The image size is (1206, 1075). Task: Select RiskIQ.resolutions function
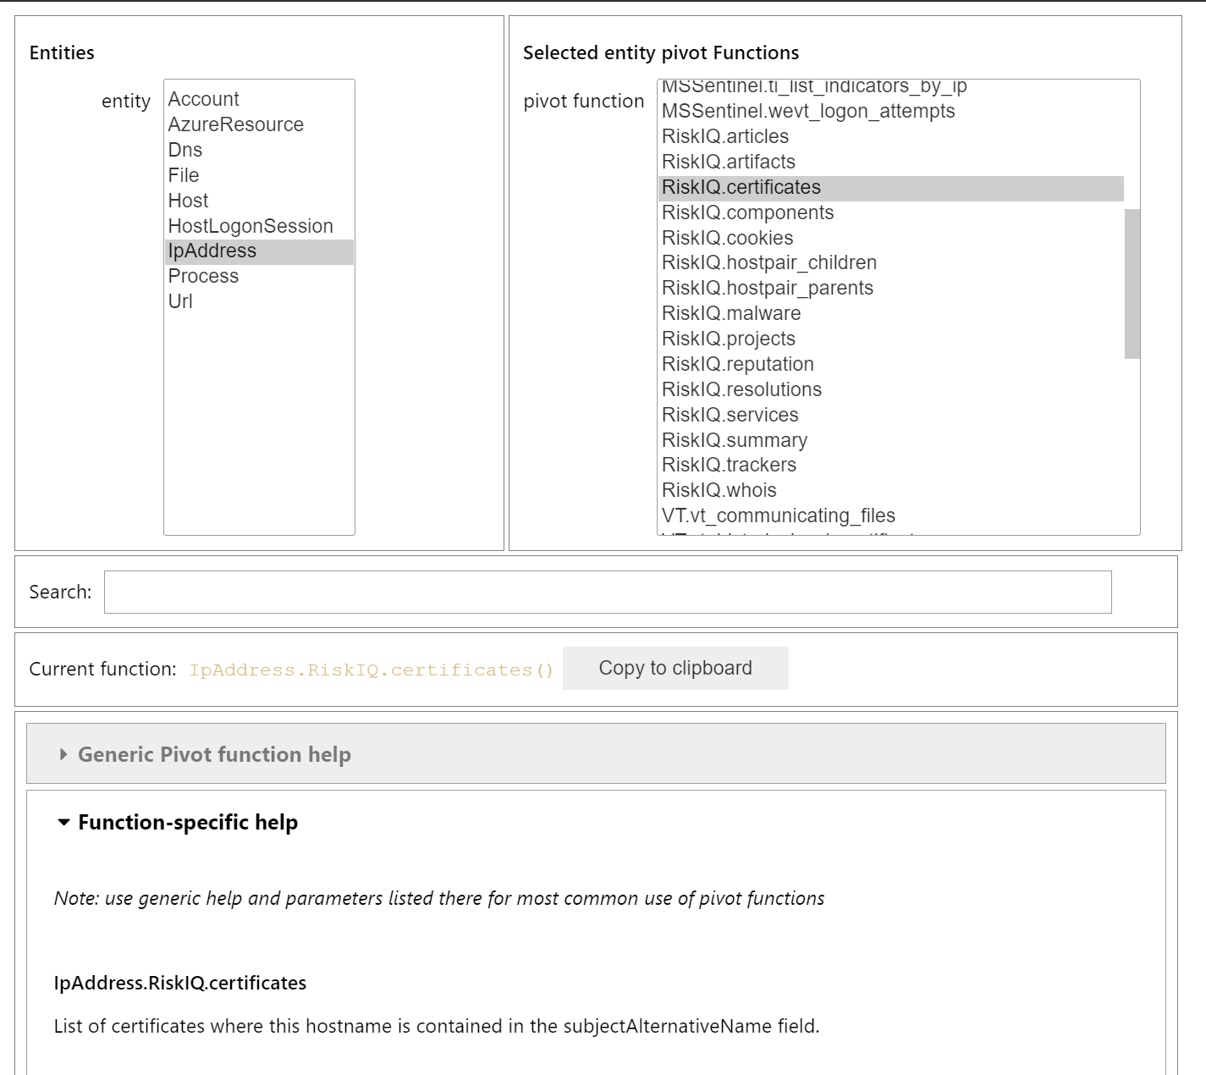point(891,390)
